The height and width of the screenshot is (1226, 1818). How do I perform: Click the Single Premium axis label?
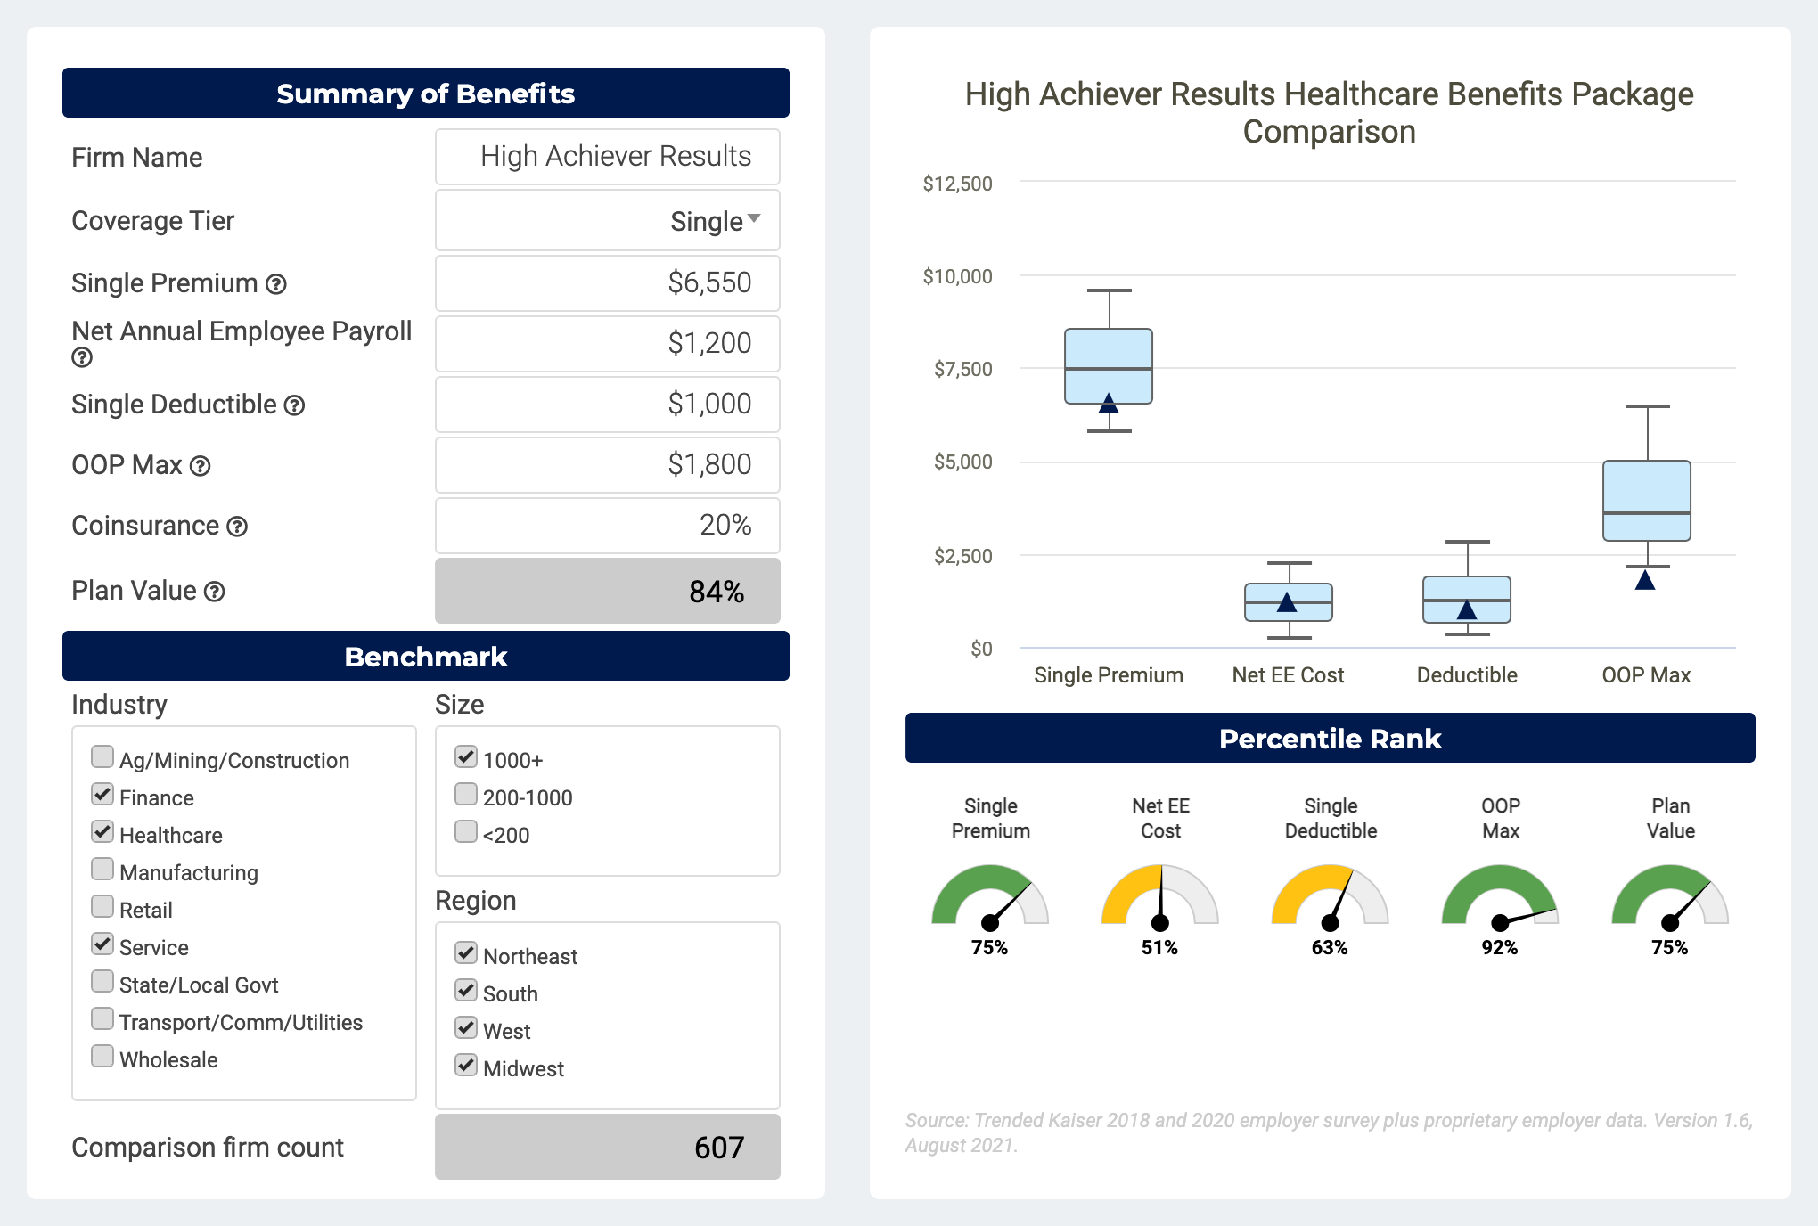[1109, 675]
